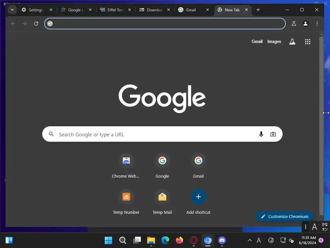Open File Explorer from taskbar

[151, 240]
